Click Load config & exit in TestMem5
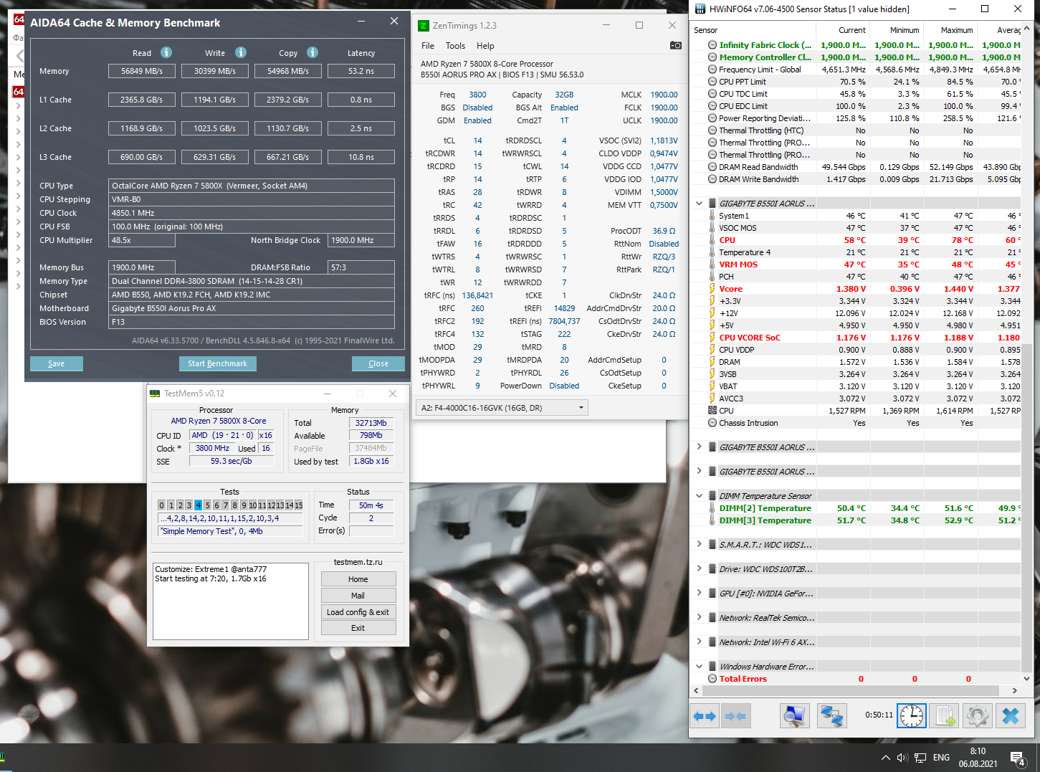This screenshot has height=772, width=1040. coord(358,612)
